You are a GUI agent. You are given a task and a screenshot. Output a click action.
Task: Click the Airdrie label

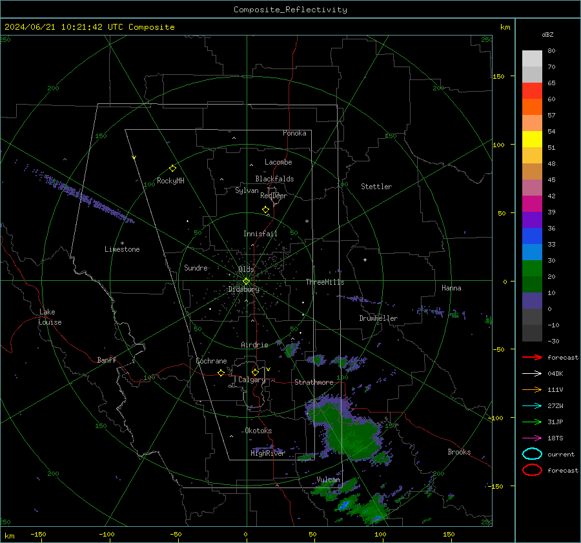coord(254,345)
